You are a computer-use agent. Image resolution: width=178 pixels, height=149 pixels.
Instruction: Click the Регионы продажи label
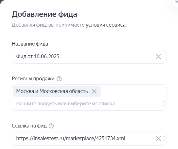click(x=33, y=79)
